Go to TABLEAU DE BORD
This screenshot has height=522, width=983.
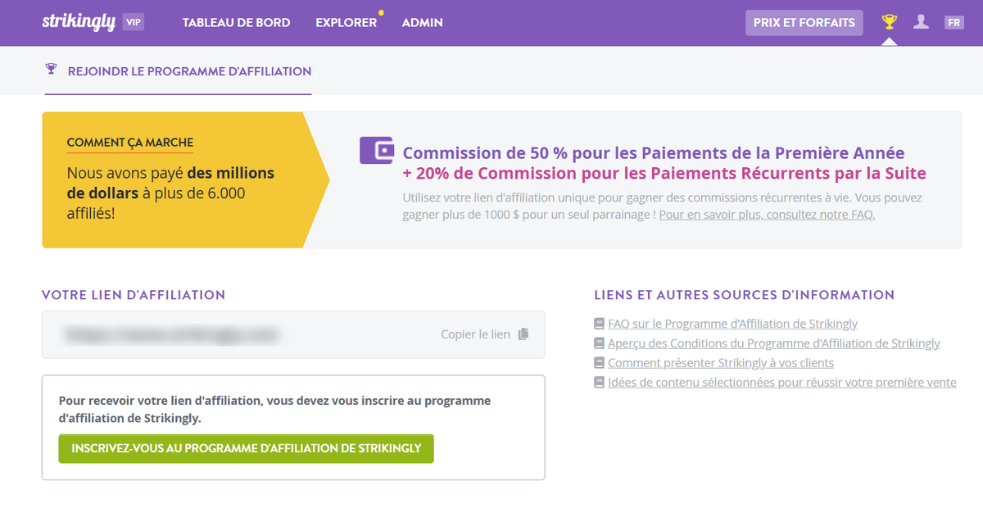237,23
